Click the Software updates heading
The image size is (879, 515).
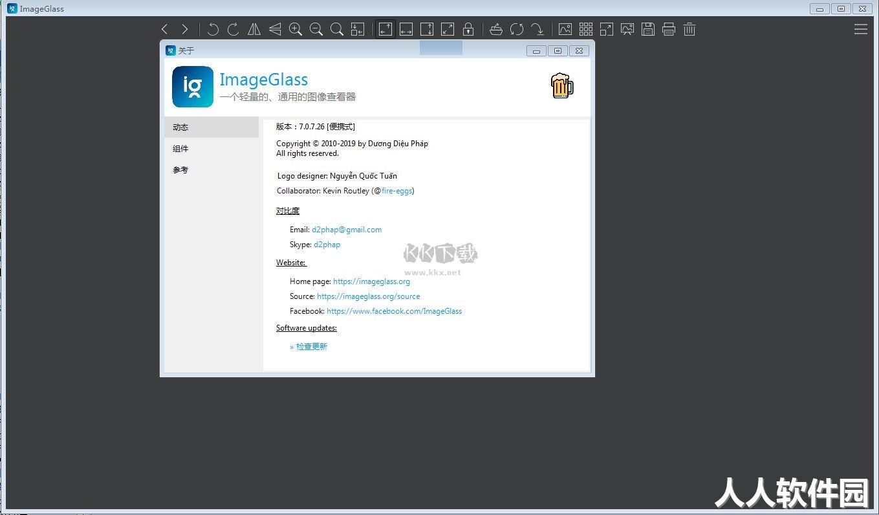click(x=307, y=328)
